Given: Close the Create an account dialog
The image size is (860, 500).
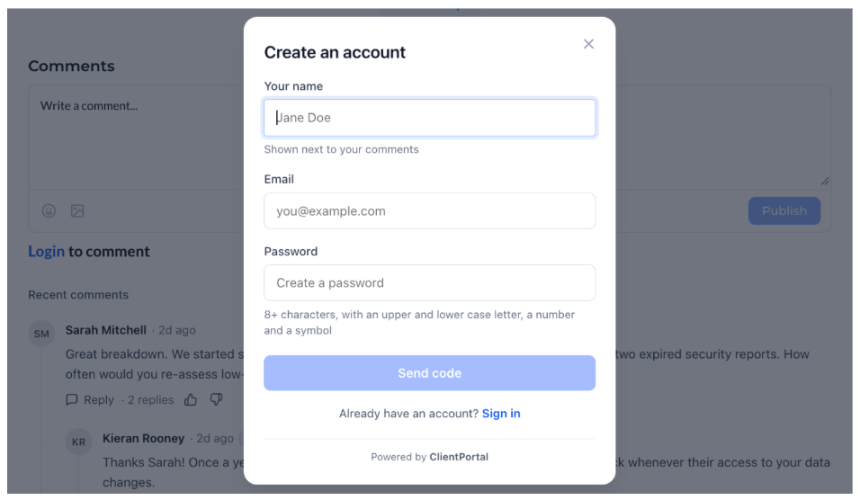Looking at the screenshot, I should 588,44.
